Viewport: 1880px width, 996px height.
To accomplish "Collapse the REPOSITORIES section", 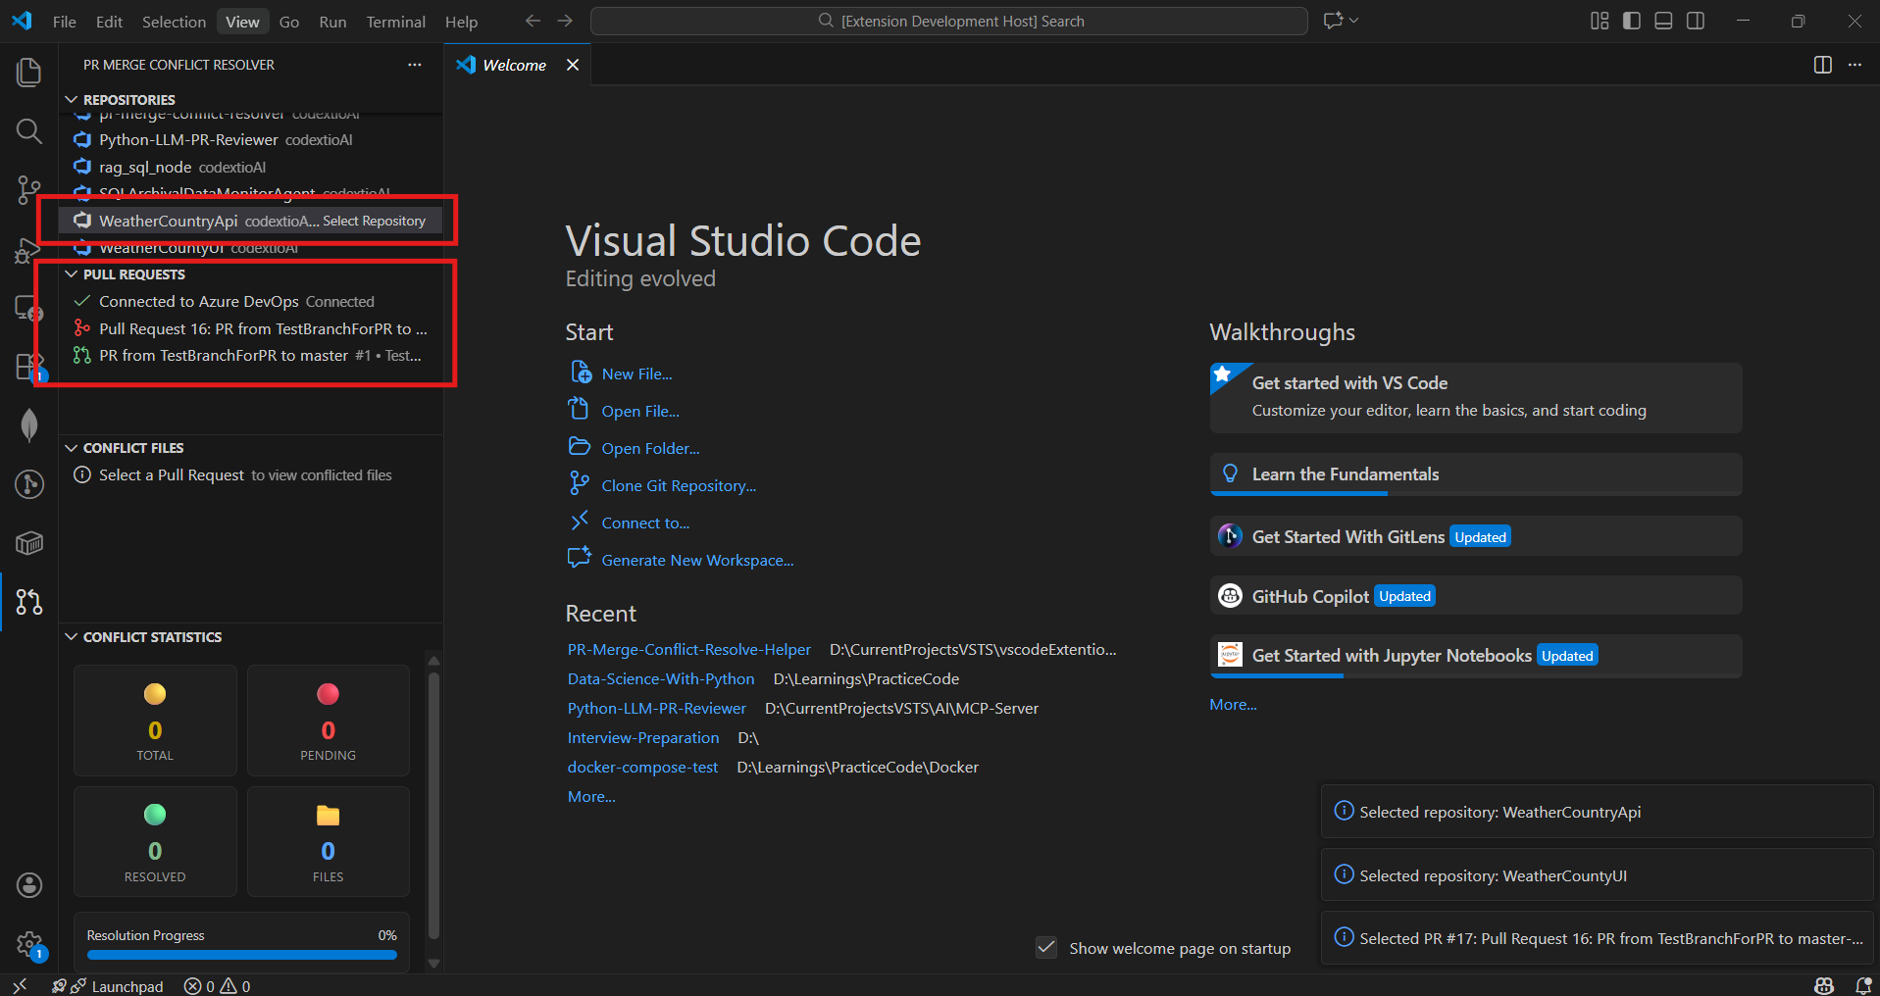I will pyautogui.click(x=71, y=99).
